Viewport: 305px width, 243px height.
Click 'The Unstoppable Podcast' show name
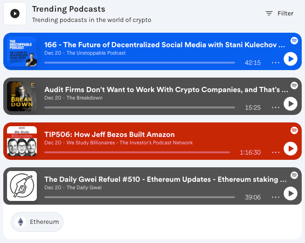pos(96,53)
